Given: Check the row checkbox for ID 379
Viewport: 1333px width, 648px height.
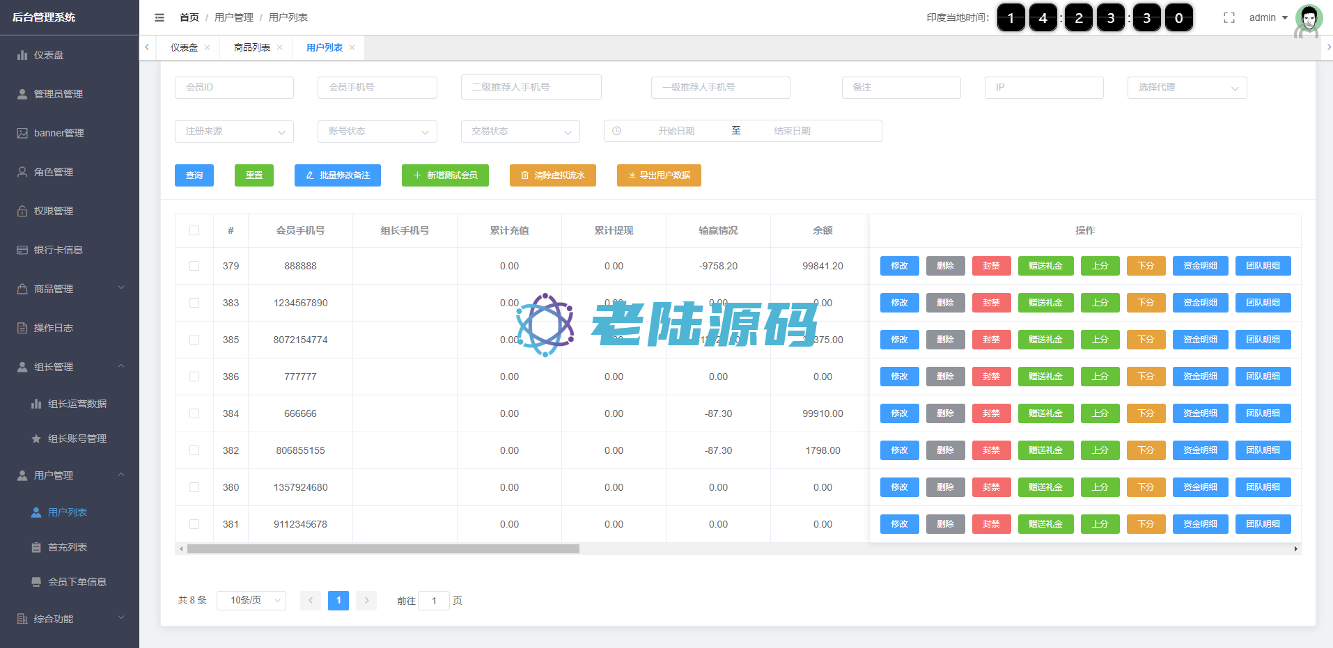Looking at the screenshot, I should pyautogui.click(x=194, y=266).
